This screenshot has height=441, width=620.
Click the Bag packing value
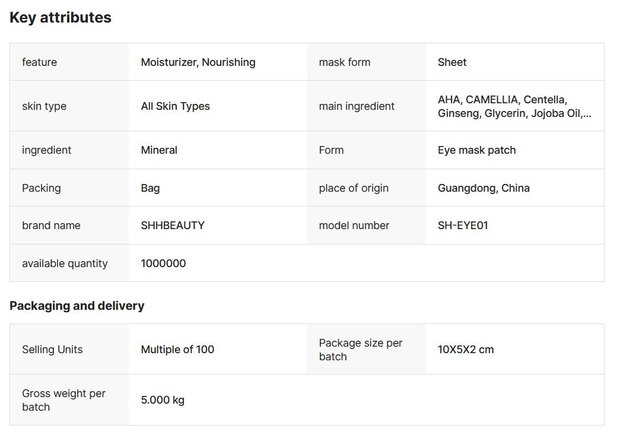click(150, 188)
